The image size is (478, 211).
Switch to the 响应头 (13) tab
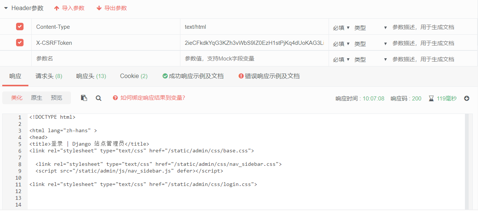pyautogui.click(x=91, y=76)
